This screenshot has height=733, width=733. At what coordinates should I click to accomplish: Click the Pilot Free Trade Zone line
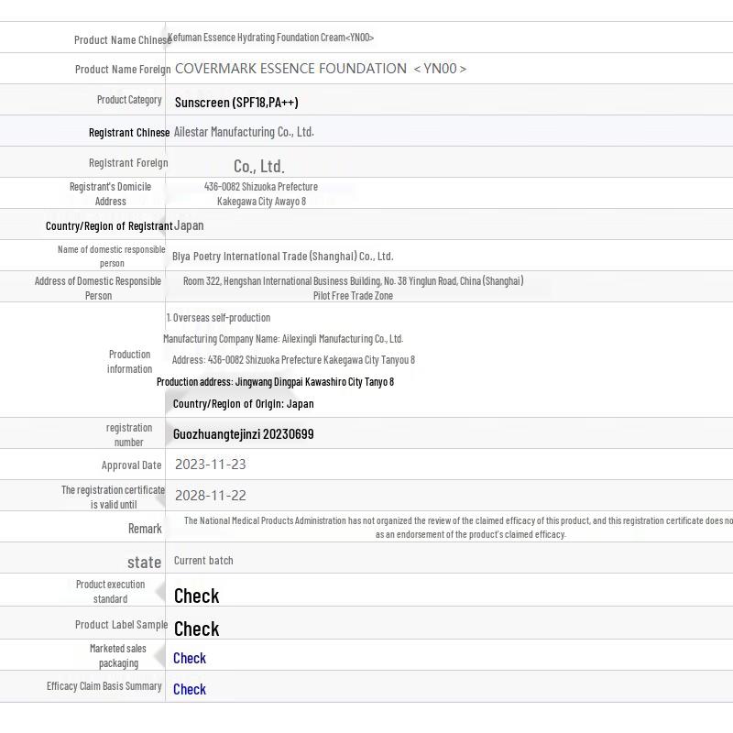coord(353,296)
